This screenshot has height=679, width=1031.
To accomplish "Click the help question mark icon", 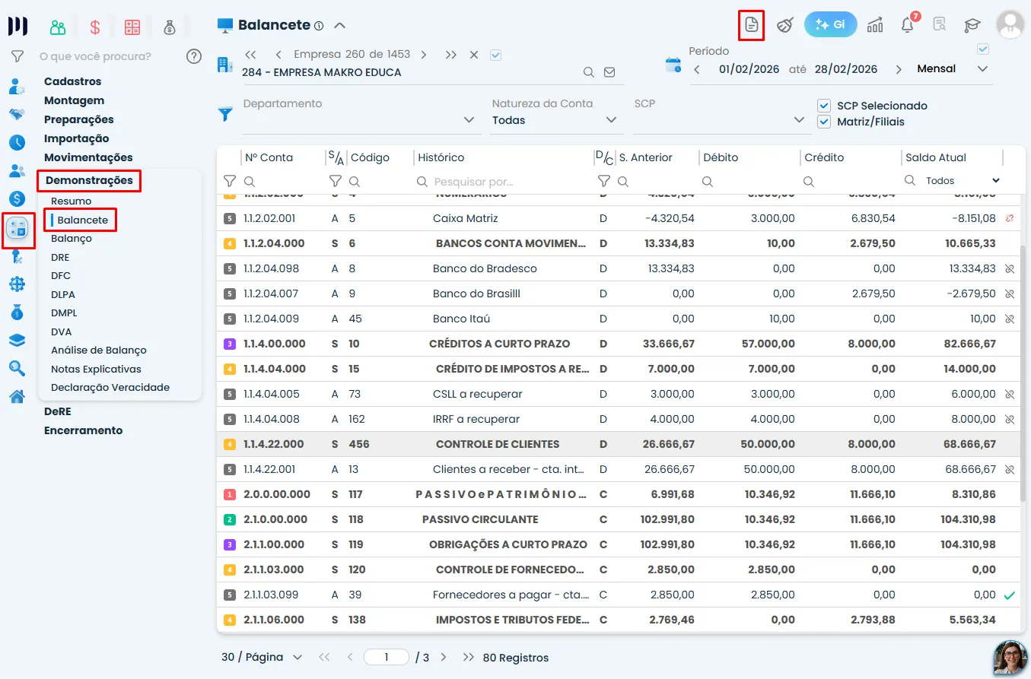I will coord(194,56).
